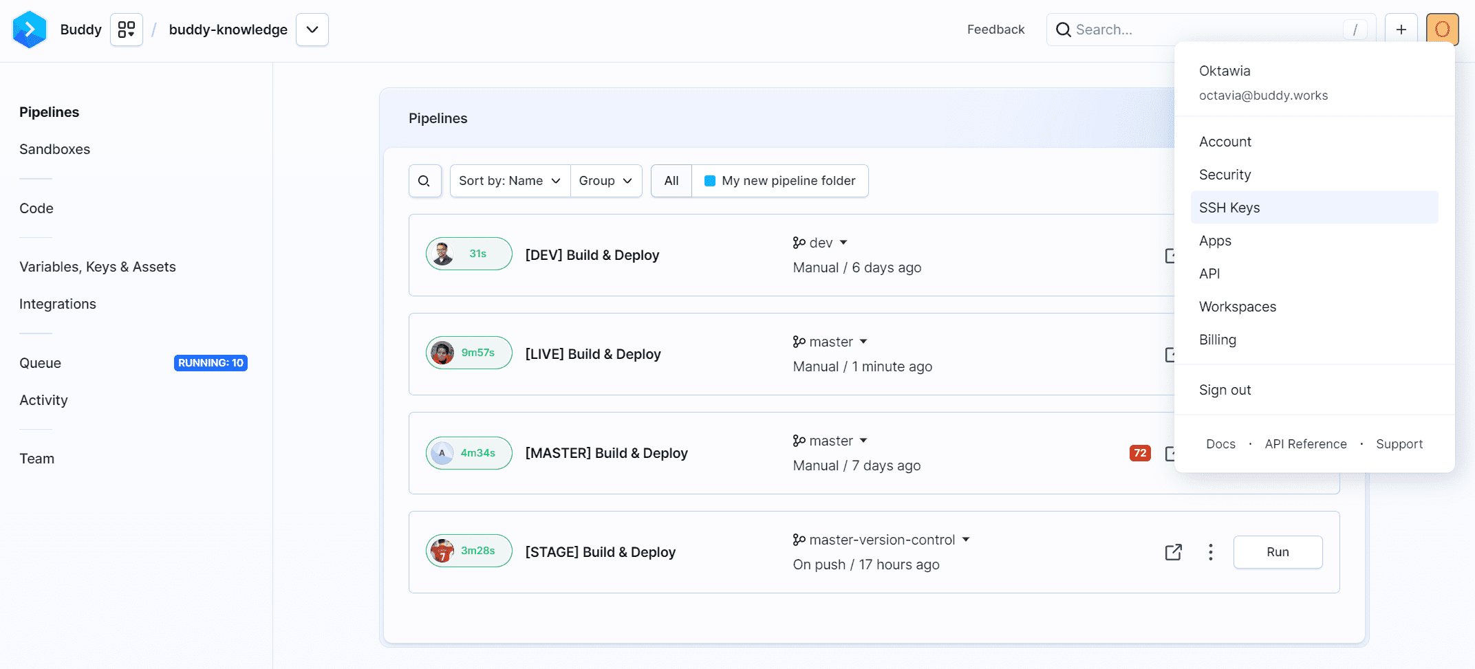This screenshot has width=1475, height=669.
Task: Select My new pipeline folder tab
Action: (780, 181)
